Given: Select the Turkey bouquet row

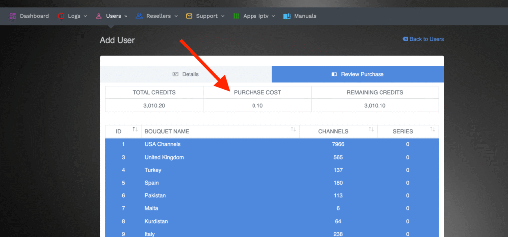Looking at the screenshot, I should coord(272,170).
